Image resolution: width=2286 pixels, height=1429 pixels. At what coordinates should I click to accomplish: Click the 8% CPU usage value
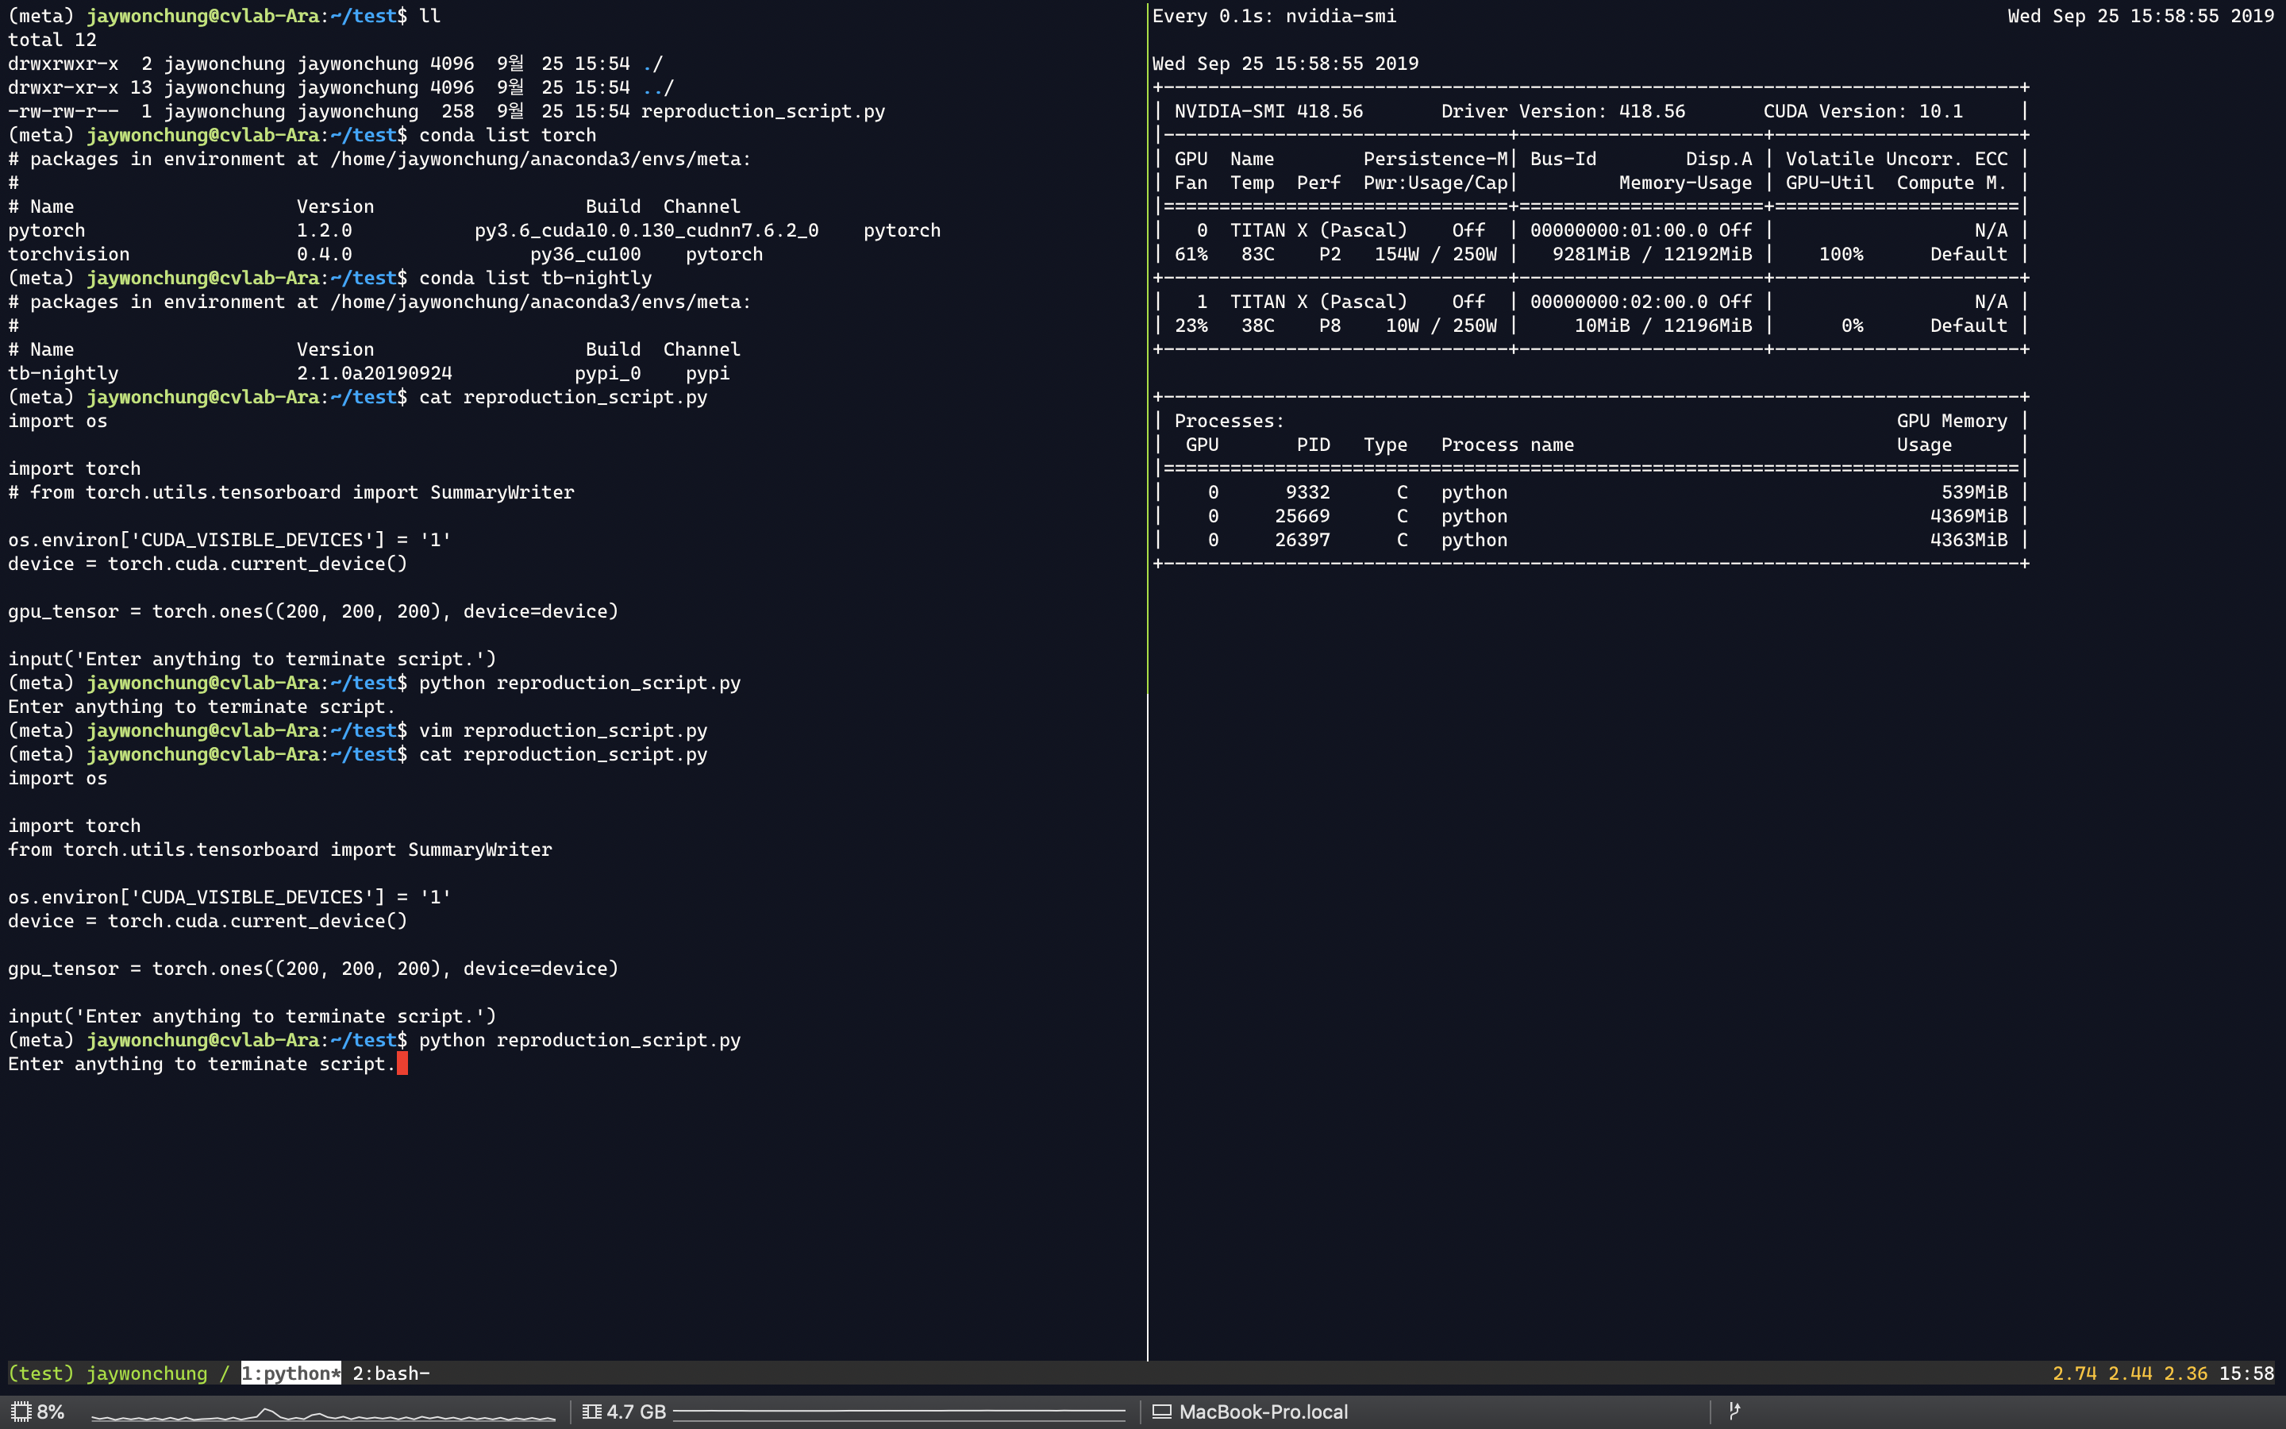click(50, 1411)
